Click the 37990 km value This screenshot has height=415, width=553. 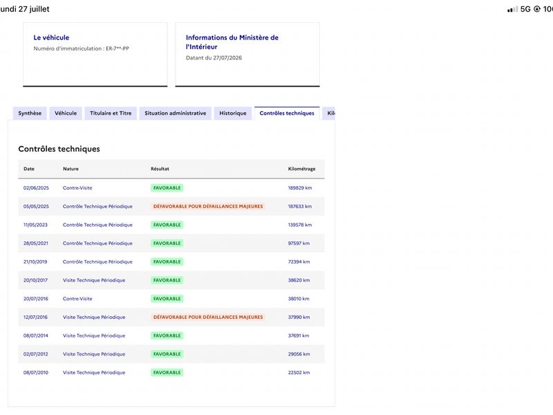[x=299, y=317]
